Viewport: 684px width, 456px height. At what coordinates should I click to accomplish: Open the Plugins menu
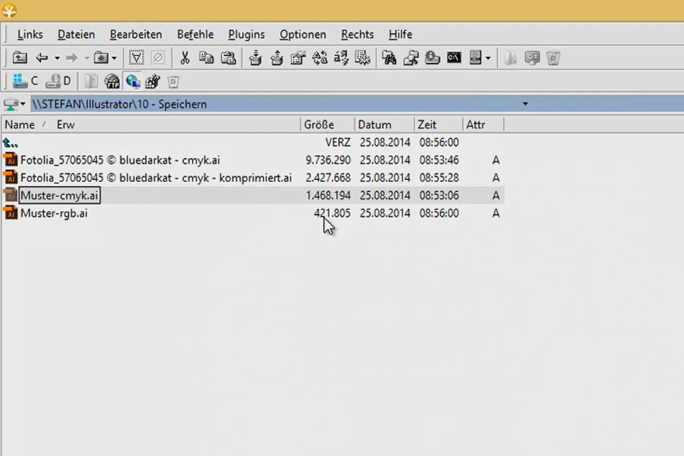point(246,34)
